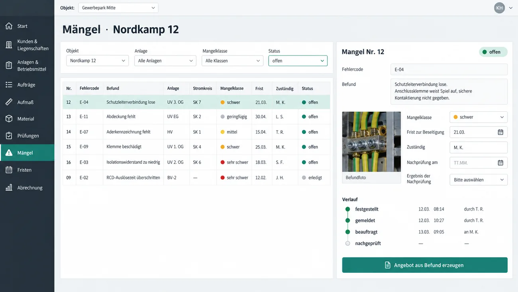Screen dimensions: 518x292
Task: Click the Mängel warning triangle icon
Action: 9,153
